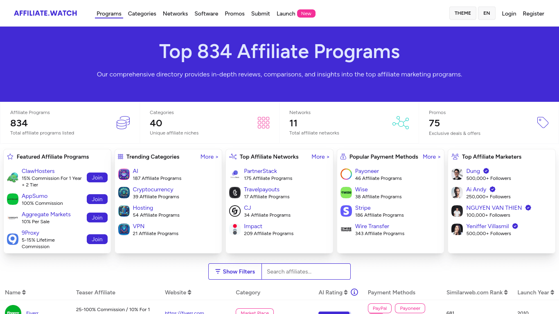Toggle the site THEME switcher

[x=462, y=13]
